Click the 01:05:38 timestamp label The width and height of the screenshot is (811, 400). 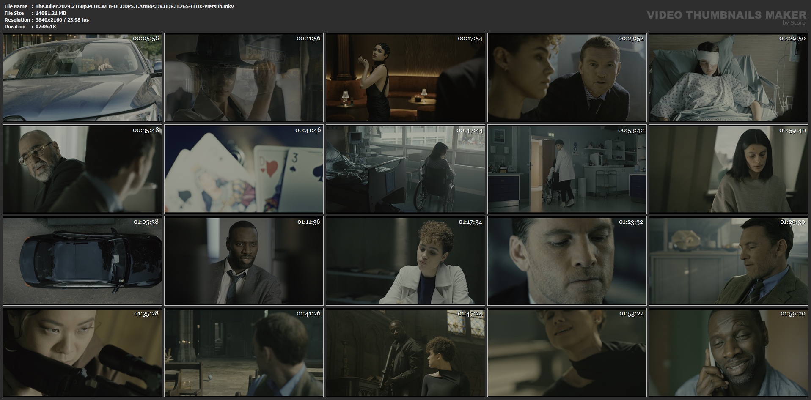click(146, 222)
